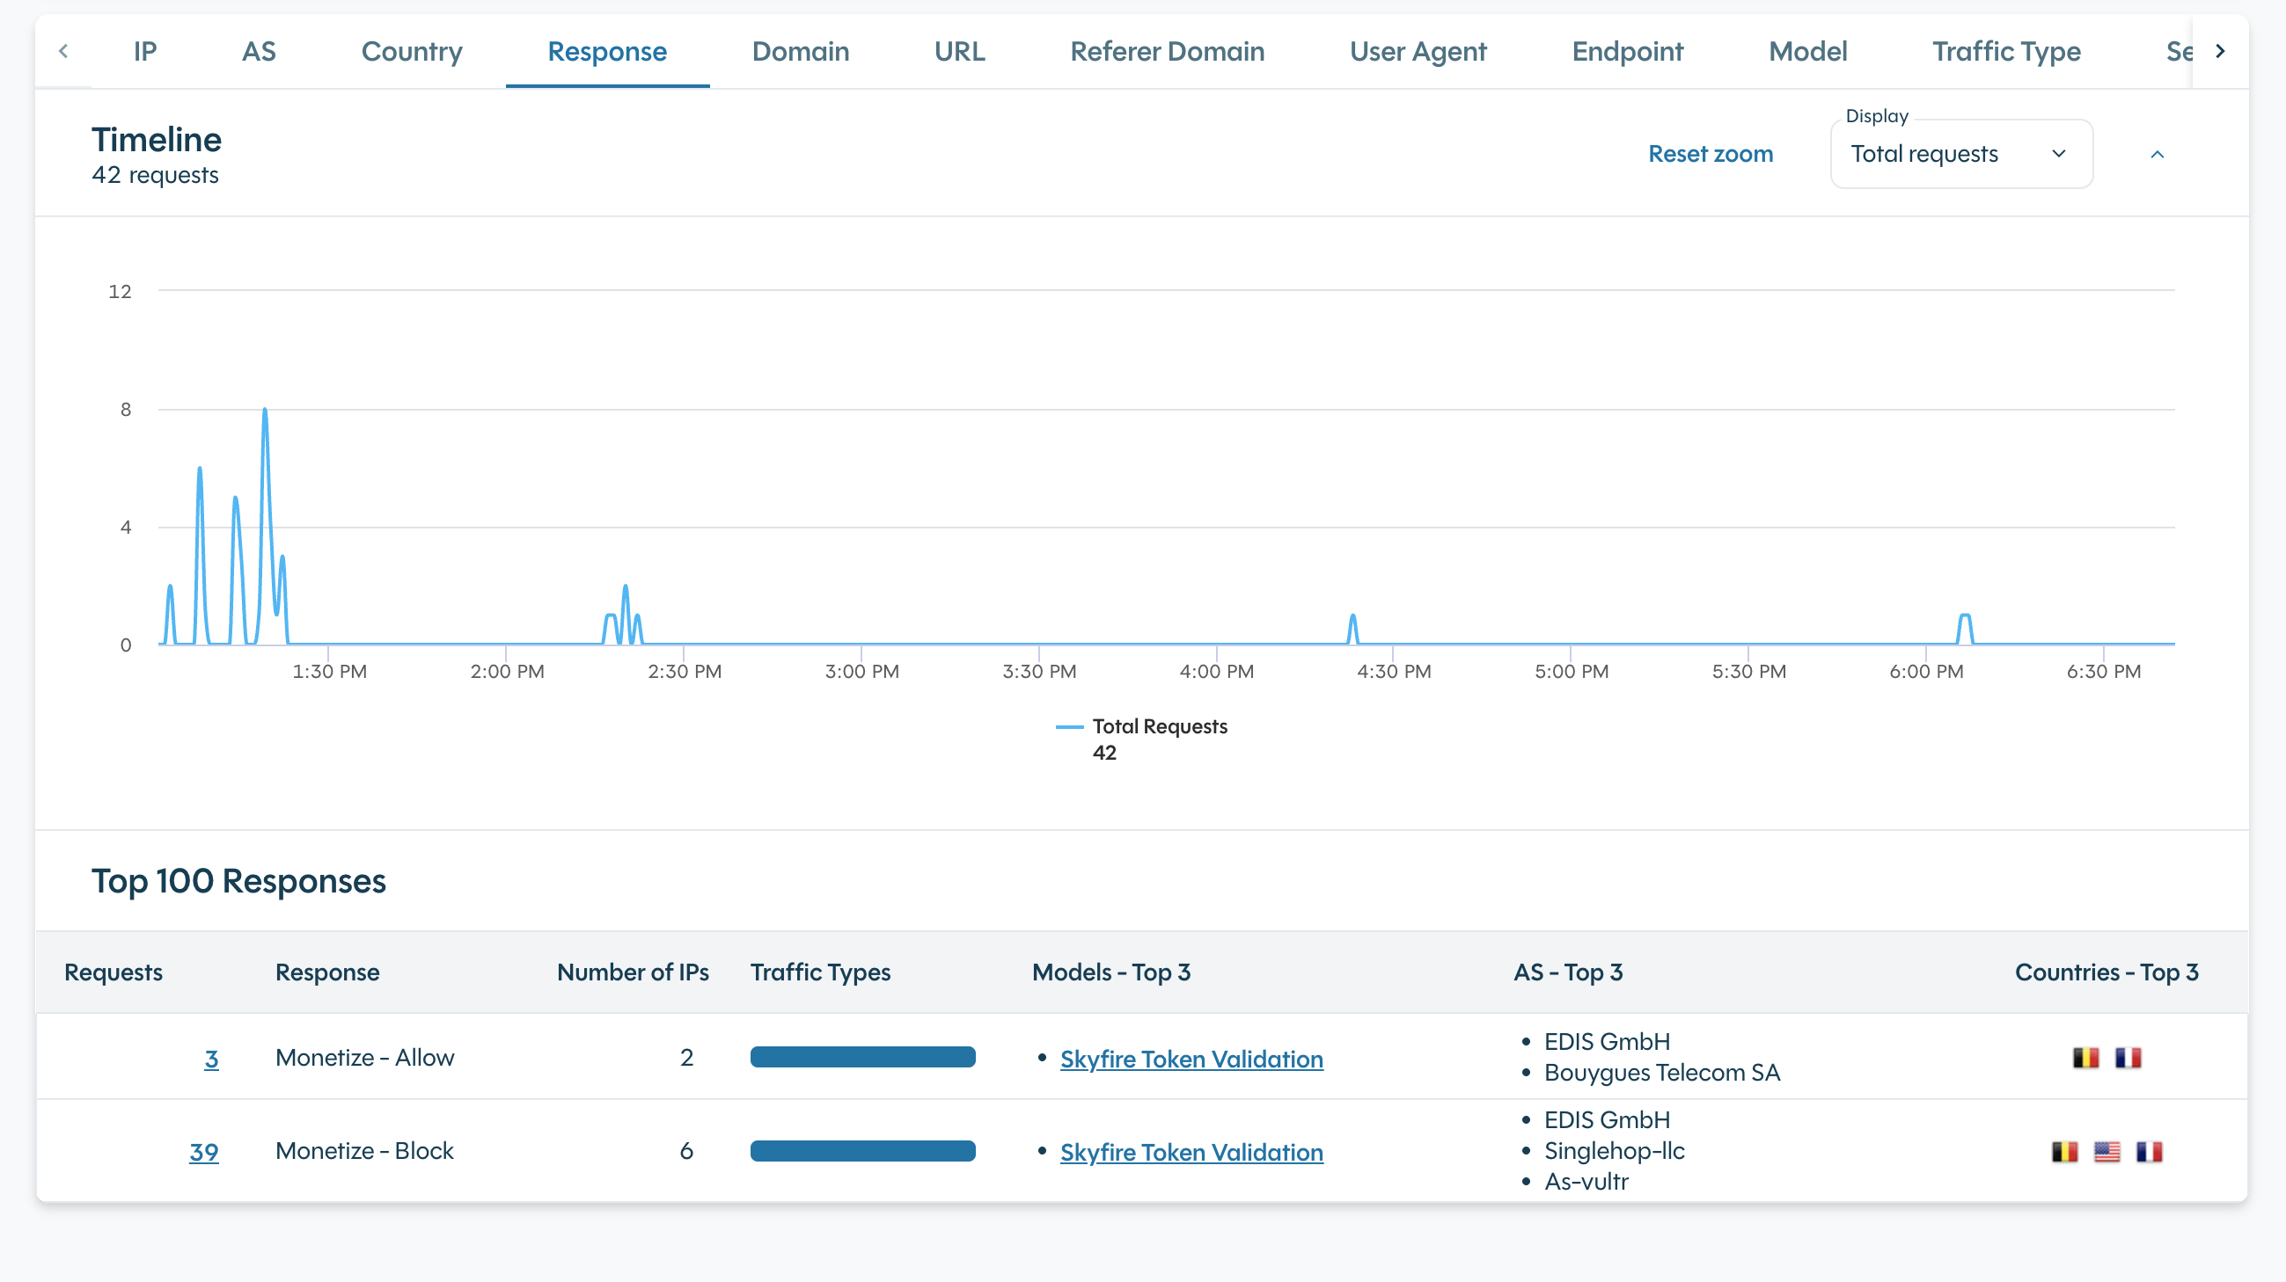This screenshot has height=1282, width=2286.
Task: Click the United States flag icon
Action: point(2106,1152)
